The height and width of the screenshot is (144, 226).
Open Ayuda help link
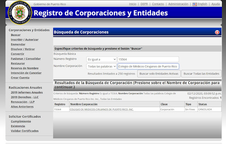[x=215, y=4]
